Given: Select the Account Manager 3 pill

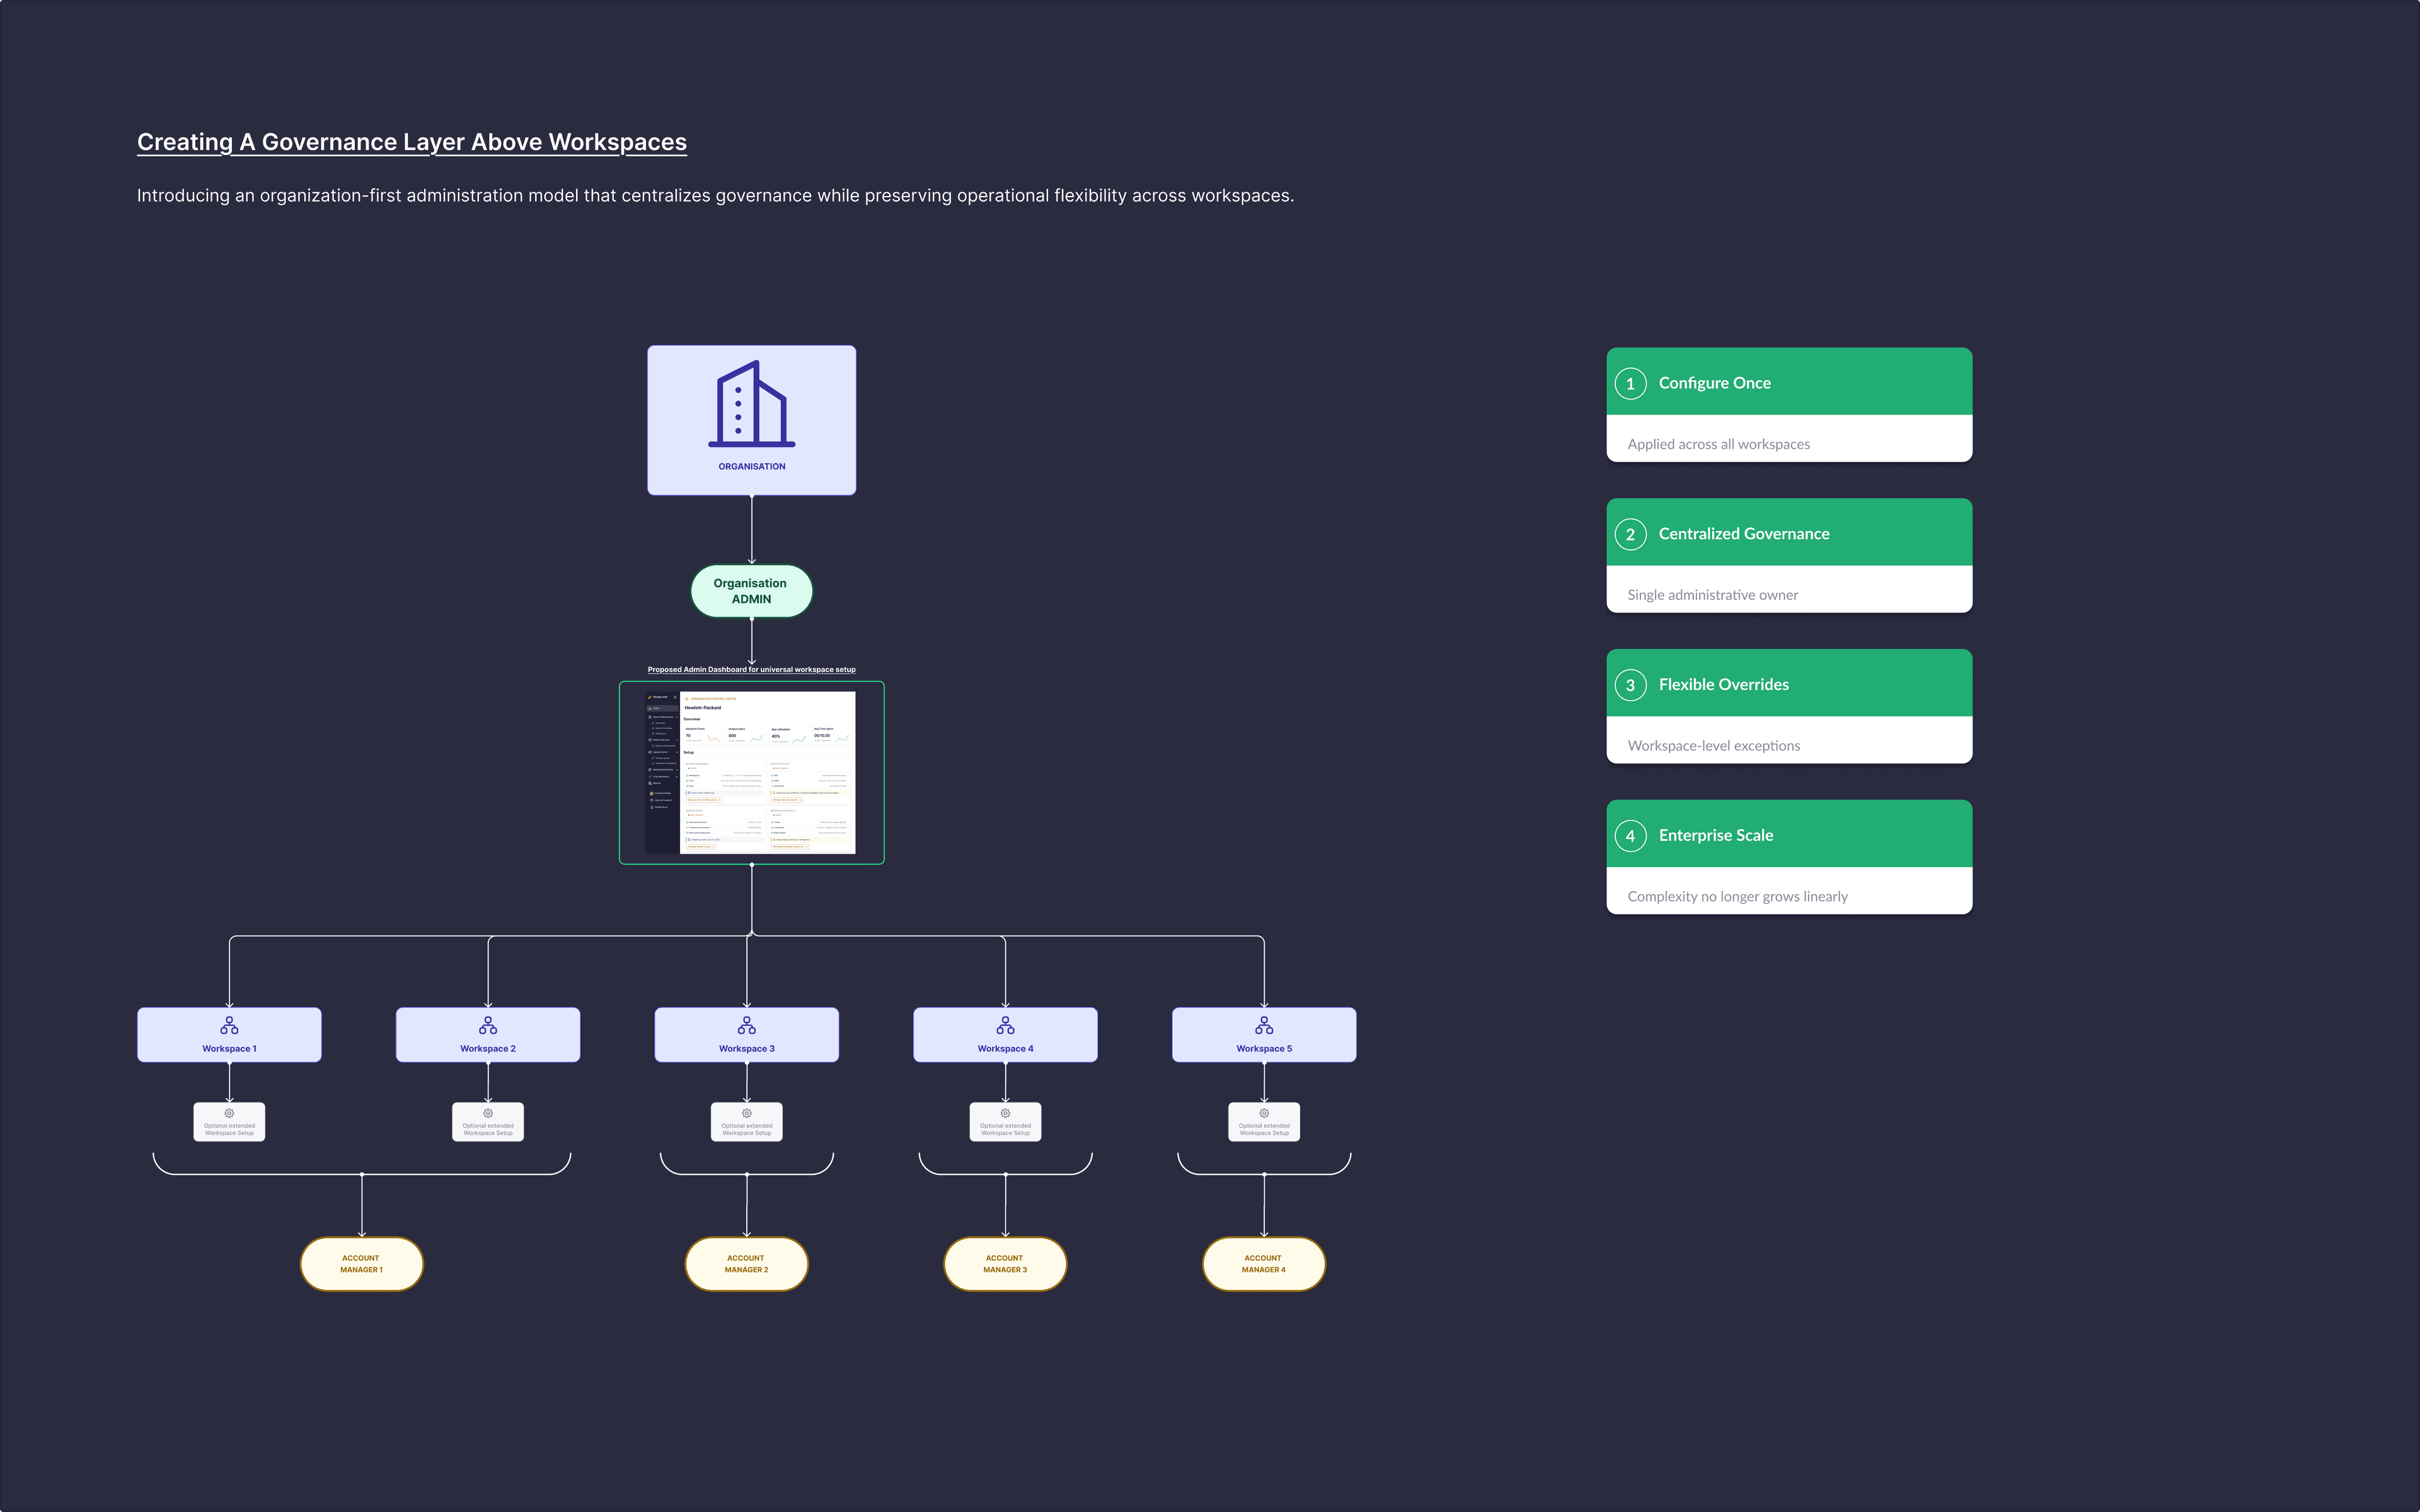Looking at the screenshot, I should [1005, 1264].
